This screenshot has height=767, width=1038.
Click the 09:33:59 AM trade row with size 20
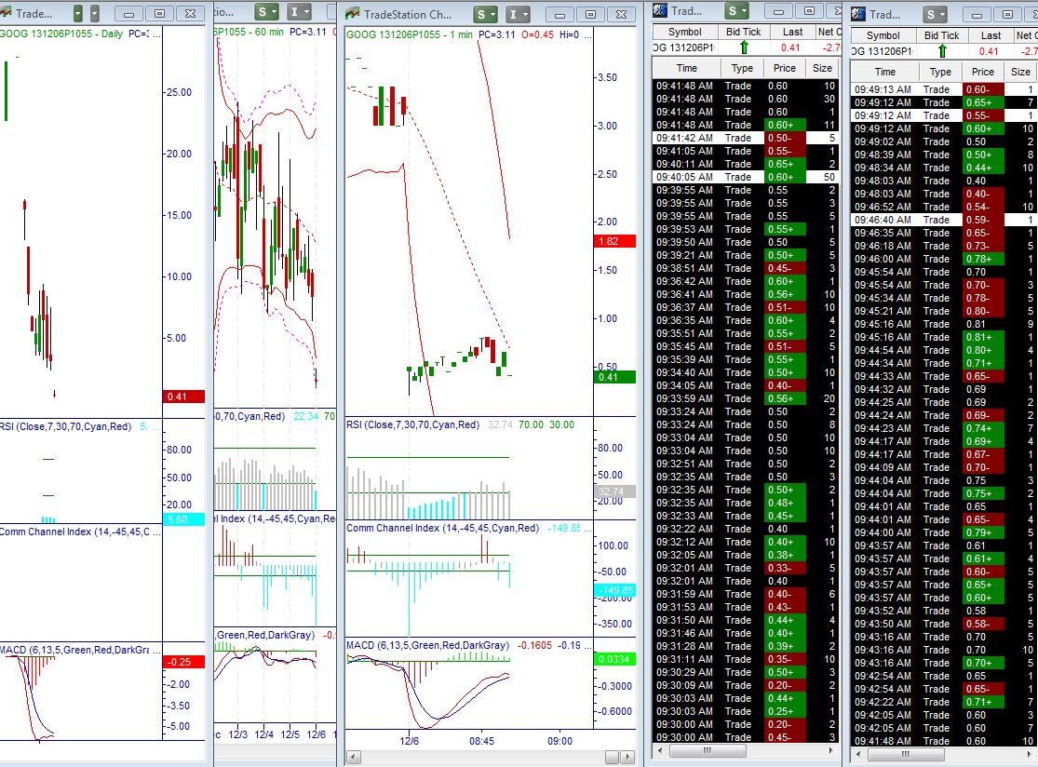746,398
